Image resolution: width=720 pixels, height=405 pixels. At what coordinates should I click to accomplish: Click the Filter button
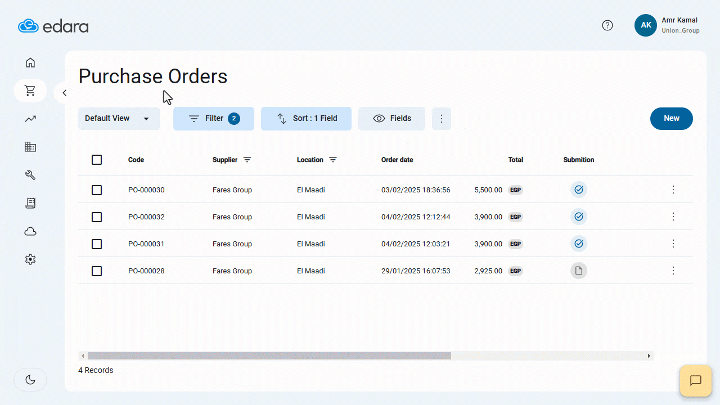click(214, 119)
